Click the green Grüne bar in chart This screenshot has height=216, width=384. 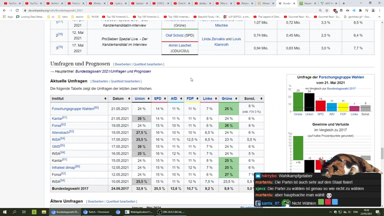pos(298,102)
